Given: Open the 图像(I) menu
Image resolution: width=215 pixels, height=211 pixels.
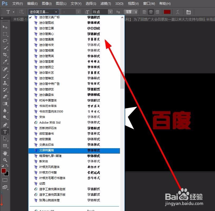Looking at the screenshot, I should (x=47, y=4).
